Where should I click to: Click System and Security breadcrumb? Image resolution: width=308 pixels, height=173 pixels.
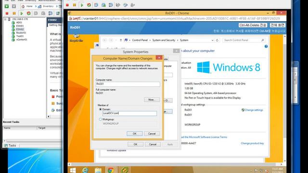pyautogui.click(x=164, y=40)
